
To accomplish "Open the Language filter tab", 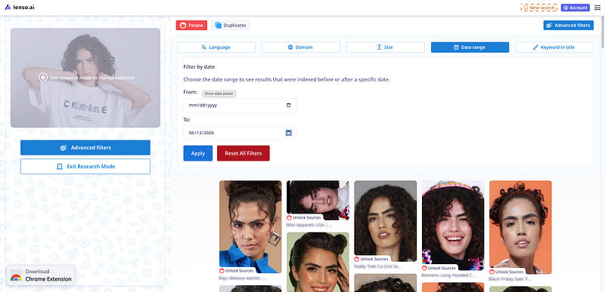I will pos(216,48).
